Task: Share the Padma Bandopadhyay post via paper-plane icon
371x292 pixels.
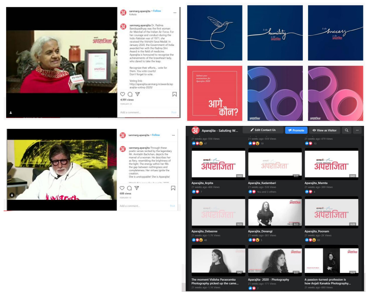Action: tap(137, 94)
